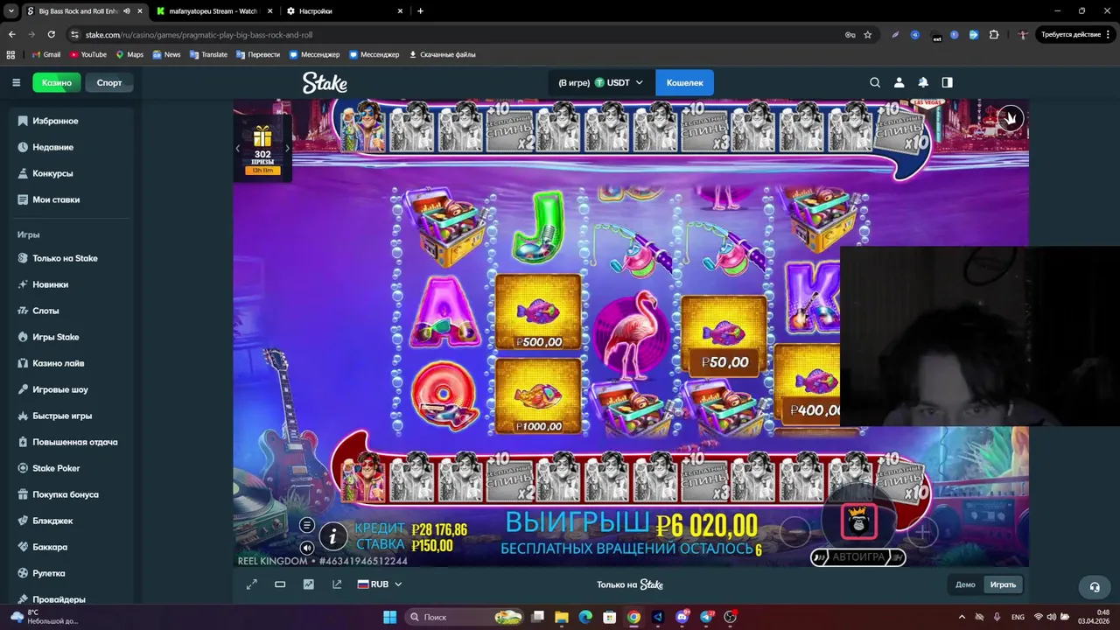Open the Скачанные файлы bookmark
This screenshot has width=1120, height=630.
coord(442,54)
